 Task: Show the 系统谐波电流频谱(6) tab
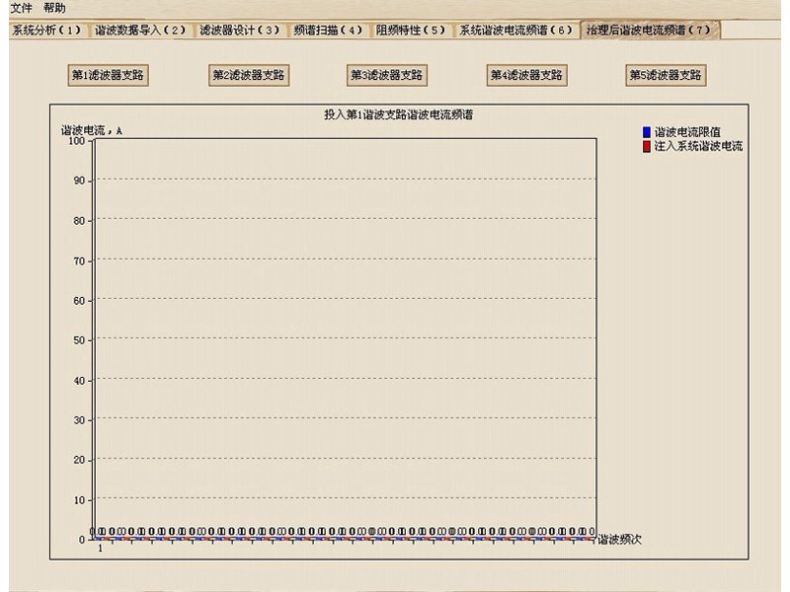(x=515, y=31)
